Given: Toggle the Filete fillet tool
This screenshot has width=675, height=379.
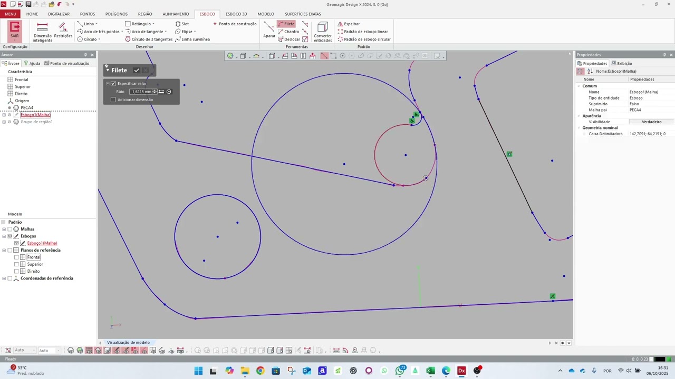Looking at the screenshot, I should (x=286, y=24).
